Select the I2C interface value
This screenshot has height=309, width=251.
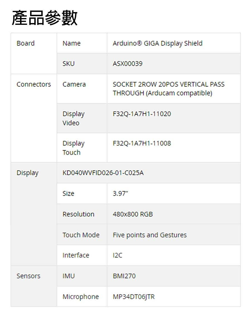coord(117,255)
